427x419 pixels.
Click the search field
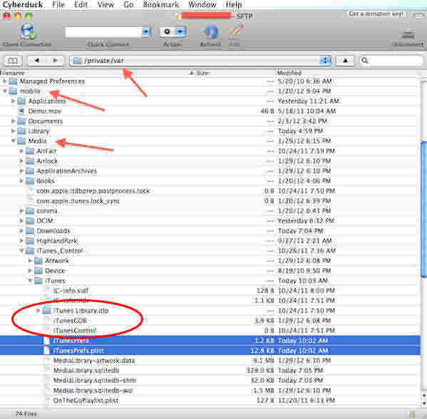click(x=391, y=61)
